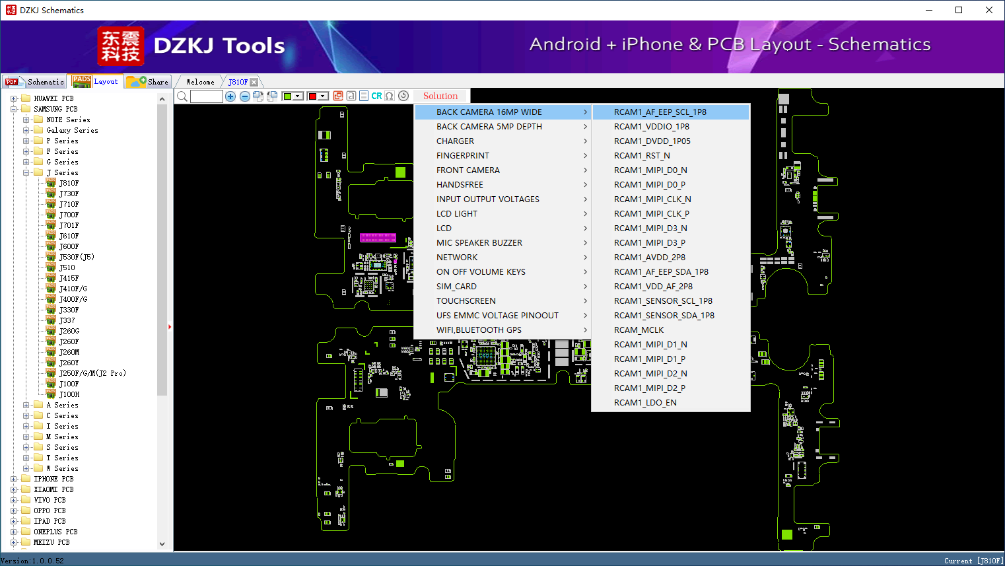Expand the XIAOMI PCB folder
Image resolution: width=1005 pixels, height=566 pixels.
pos(14,489)
